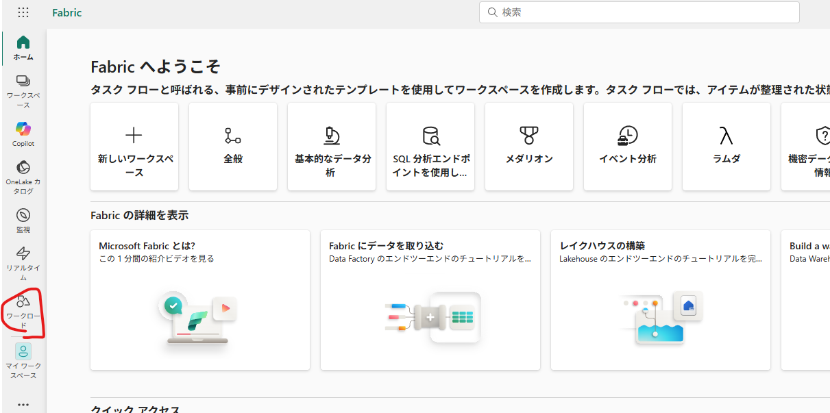Open リアルタイム hub in the sidebar
This screenshot has height=413, width=830.
coord(23,264)
